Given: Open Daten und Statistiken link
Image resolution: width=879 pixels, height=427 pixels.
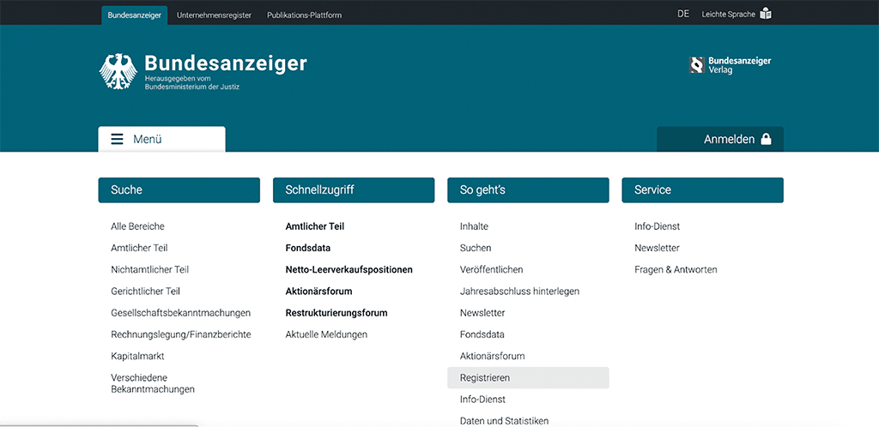Looking at the screenshot, I should [x=505, y=421].
